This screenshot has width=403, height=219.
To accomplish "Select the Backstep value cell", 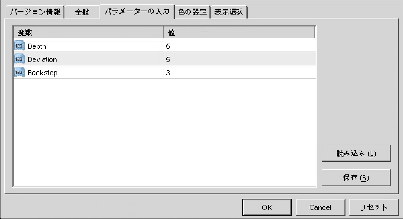I will (239, 73).
